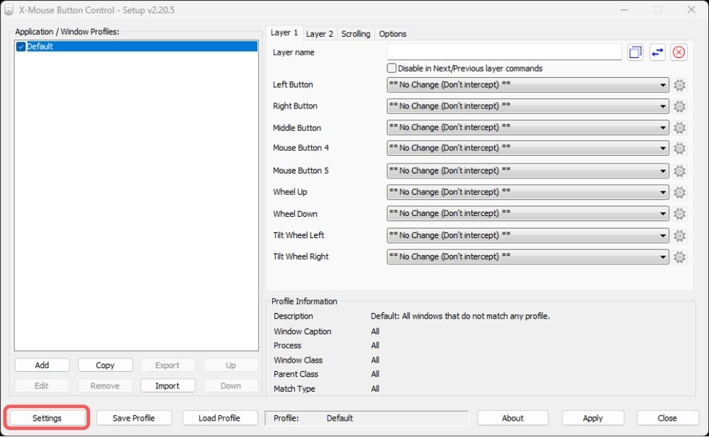Expand the Middle Button action dropdown
The height and width of the screenshot is (437, 709).
tap(527, 127)
